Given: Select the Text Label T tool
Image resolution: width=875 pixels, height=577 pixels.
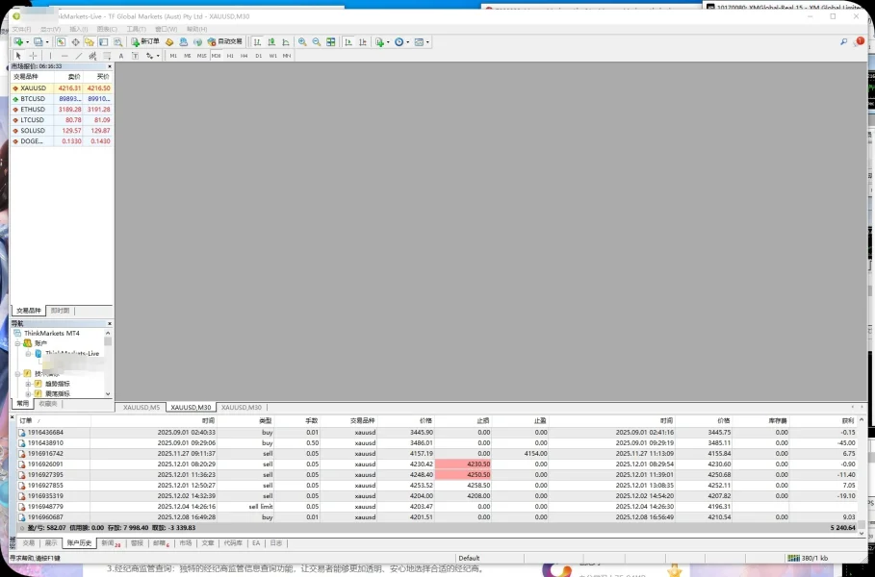Looking at the screenshot, I should point(135,56).
